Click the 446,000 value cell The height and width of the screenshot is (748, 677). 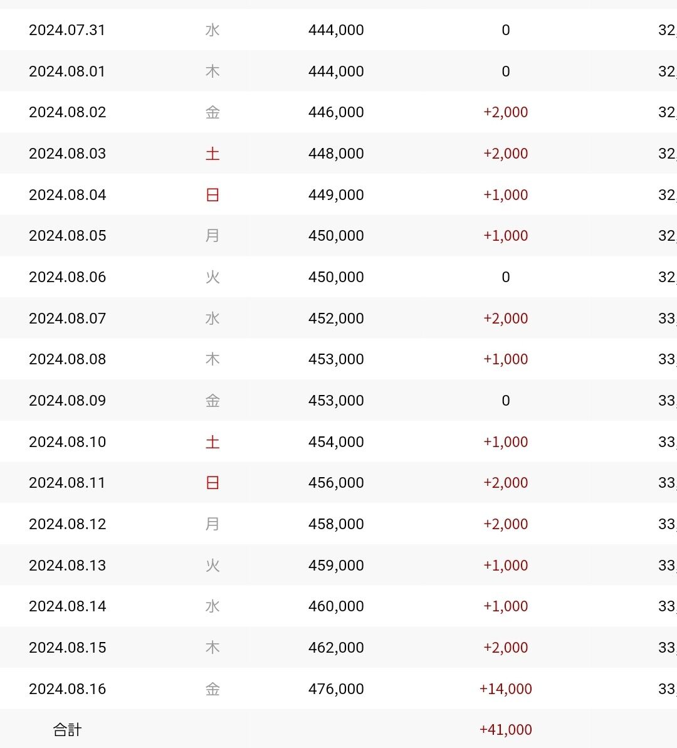336,112
